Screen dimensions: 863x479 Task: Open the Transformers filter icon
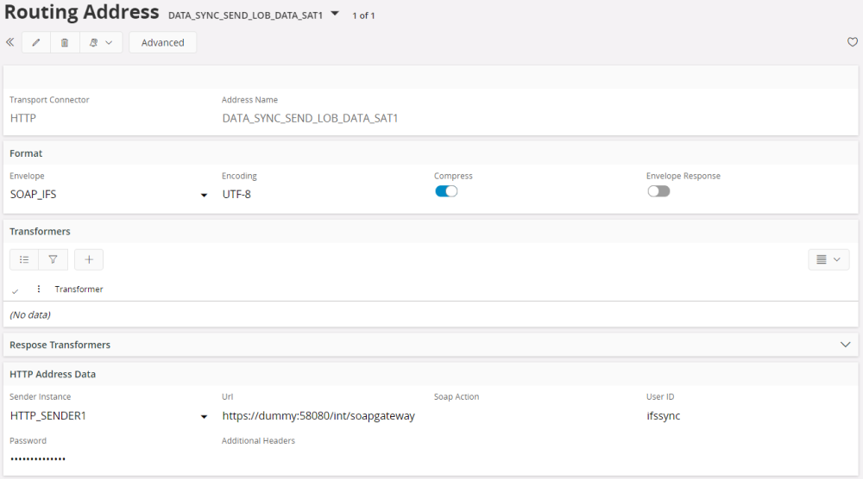(x=53, y=259)
